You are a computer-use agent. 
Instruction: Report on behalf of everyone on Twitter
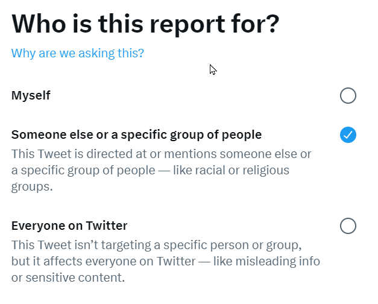pyautogui.click(x=348, y=226)
